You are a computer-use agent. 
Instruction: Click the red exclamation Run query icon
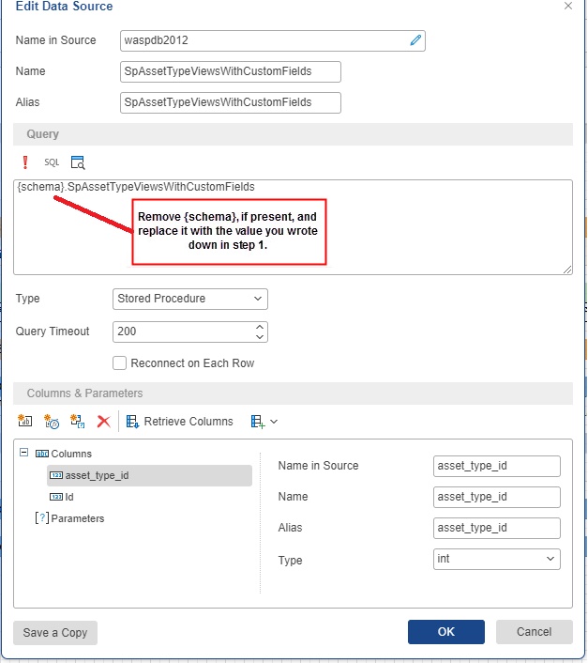point(25,162)
